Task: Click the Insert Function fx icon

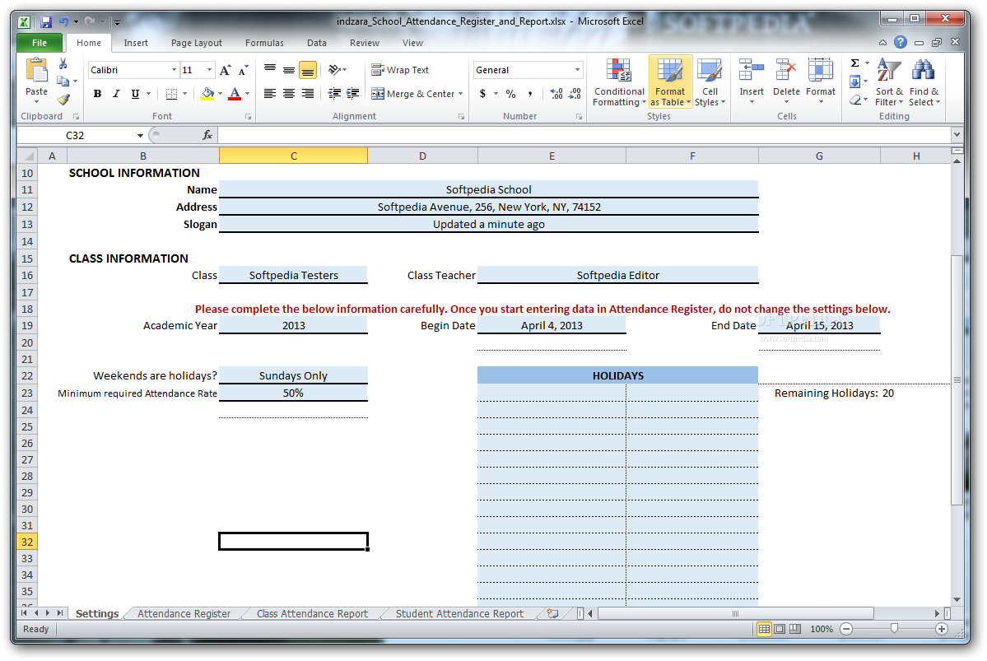Action: (x=207, y=135)
